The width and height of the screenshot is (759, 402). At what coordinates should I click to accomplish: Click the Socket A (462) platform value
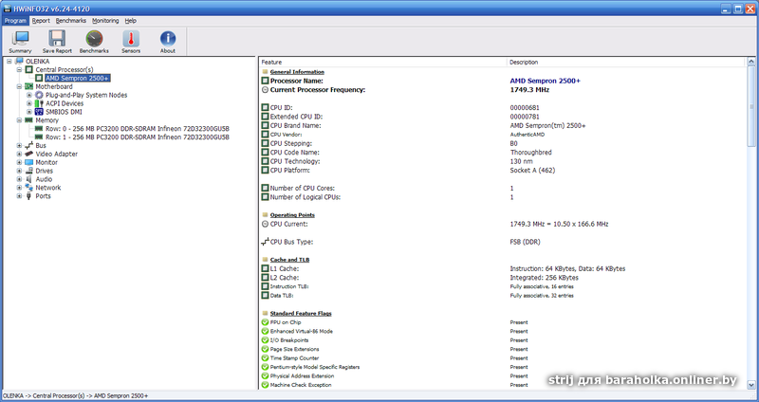coord(532,171)
